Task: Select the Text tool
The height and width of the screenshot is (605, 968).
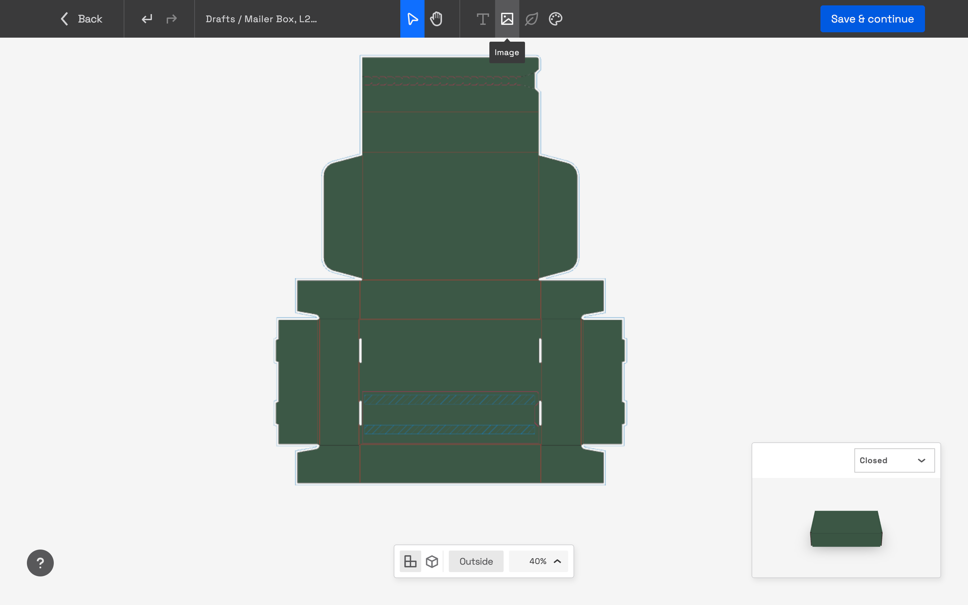Action: (482, 19)
